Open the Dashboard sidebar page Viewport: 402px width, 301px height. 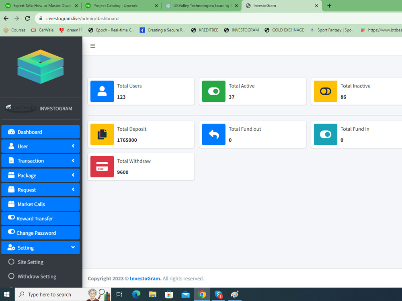click(40, 132)
